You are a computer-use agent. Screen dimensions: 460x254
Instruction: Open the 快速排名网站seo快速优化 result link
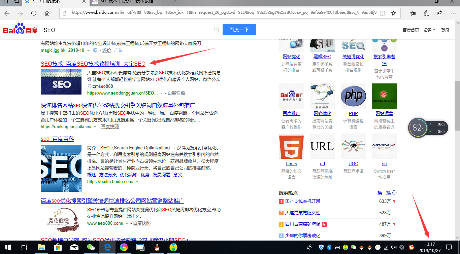pos(118,105)
